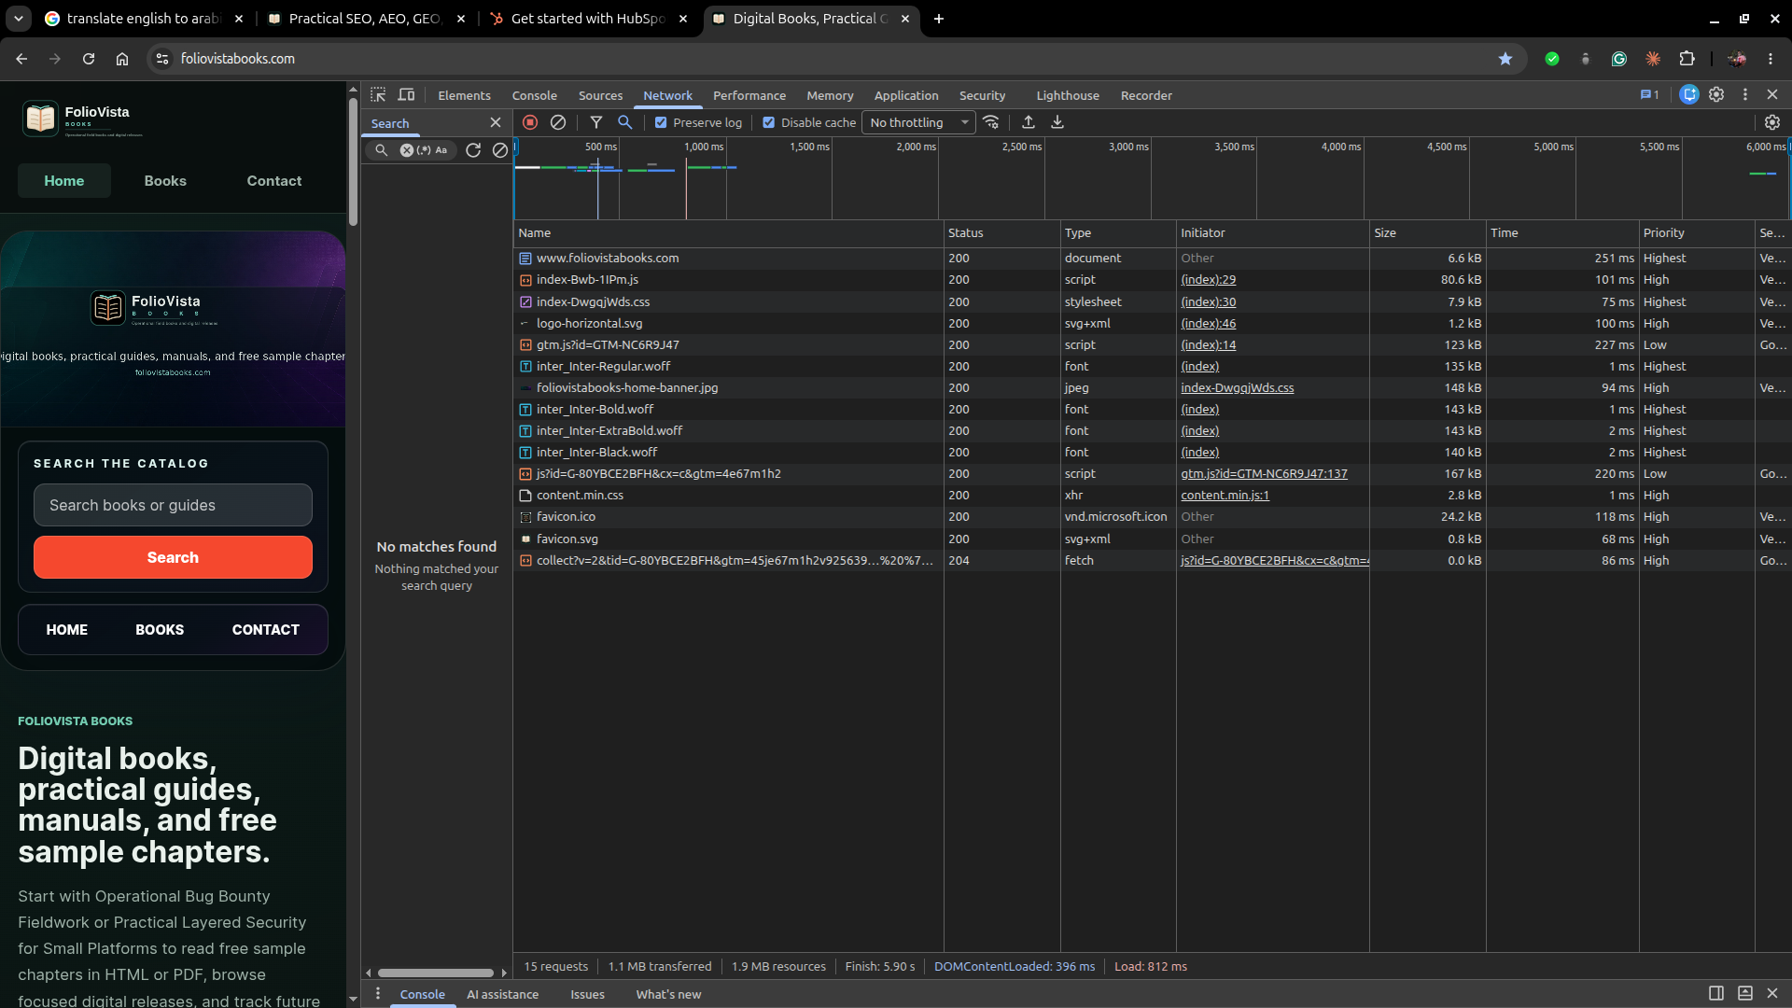Reload the page with the browser refresh icon
Image resolution: width=1792 pixels, height=1008 pixels.
(89, 59)
